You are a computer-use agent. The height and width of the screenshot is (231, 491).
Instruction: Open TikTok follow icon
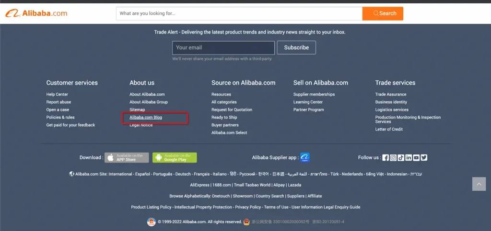point(401,158)
